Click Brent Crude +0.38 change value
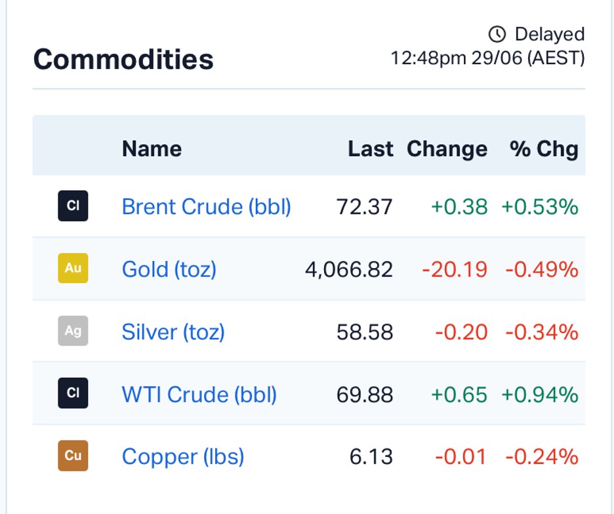This screenshot has height=514, width=614. pos(459,207)
